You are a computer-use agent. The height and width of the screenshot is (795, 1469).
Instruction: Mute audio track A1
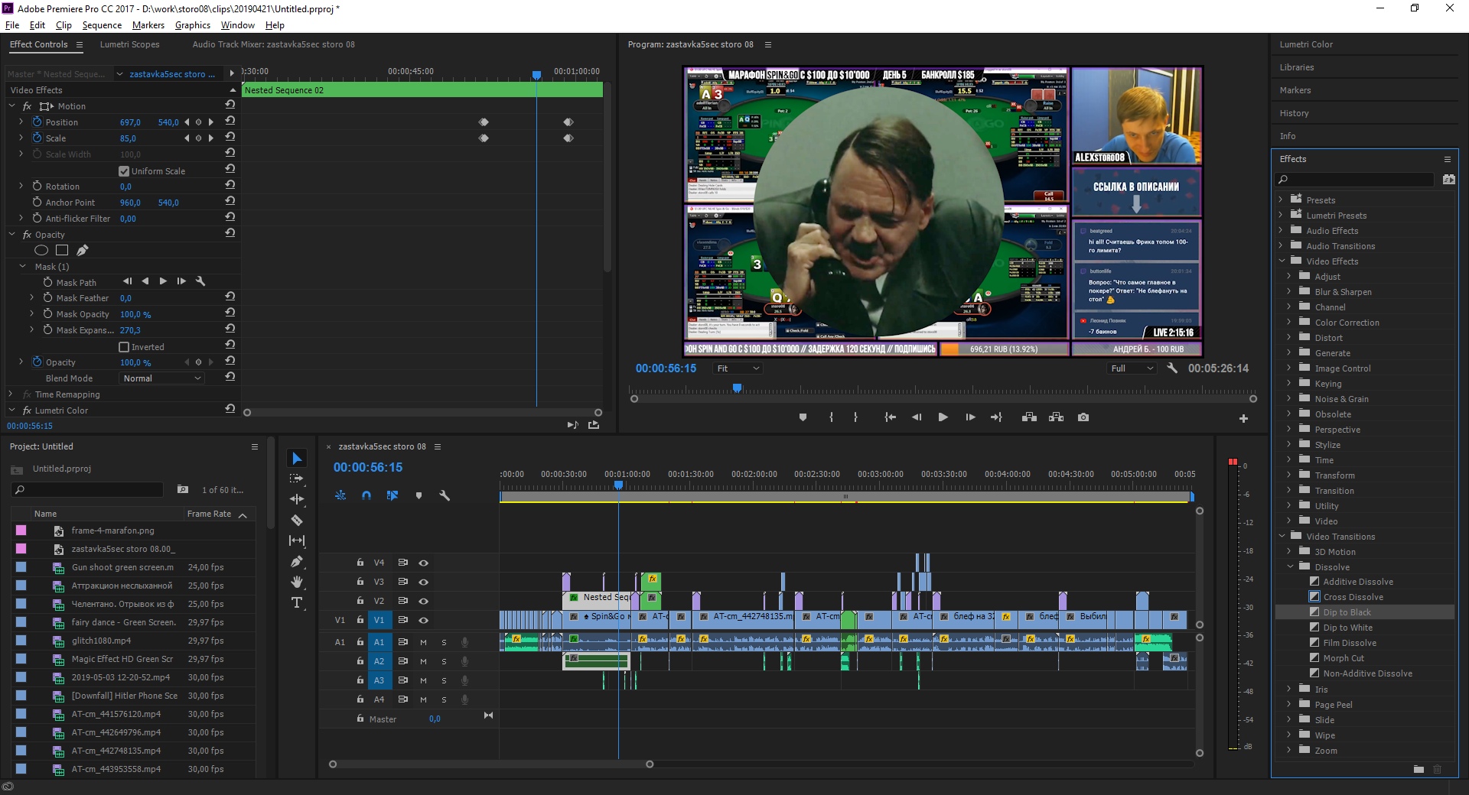[423, 642]
